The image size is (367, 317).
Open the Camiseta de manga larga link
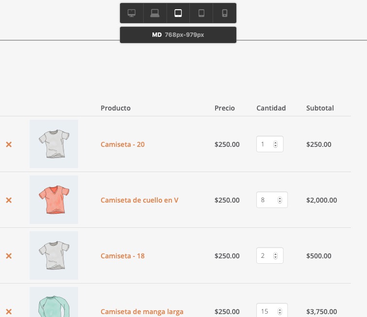pyautogui.click(x=142, y=312)
